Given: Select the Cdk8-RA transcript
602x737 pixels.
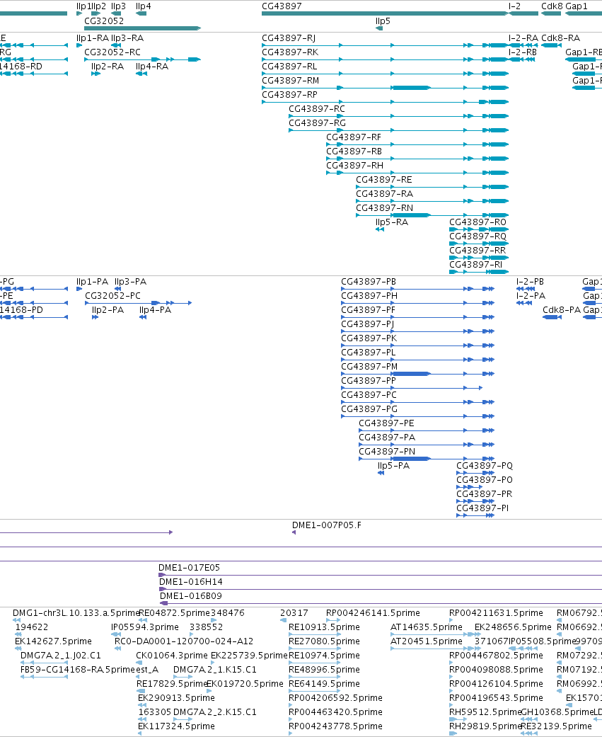Looking at the screenshot, I should coord(551,45).
